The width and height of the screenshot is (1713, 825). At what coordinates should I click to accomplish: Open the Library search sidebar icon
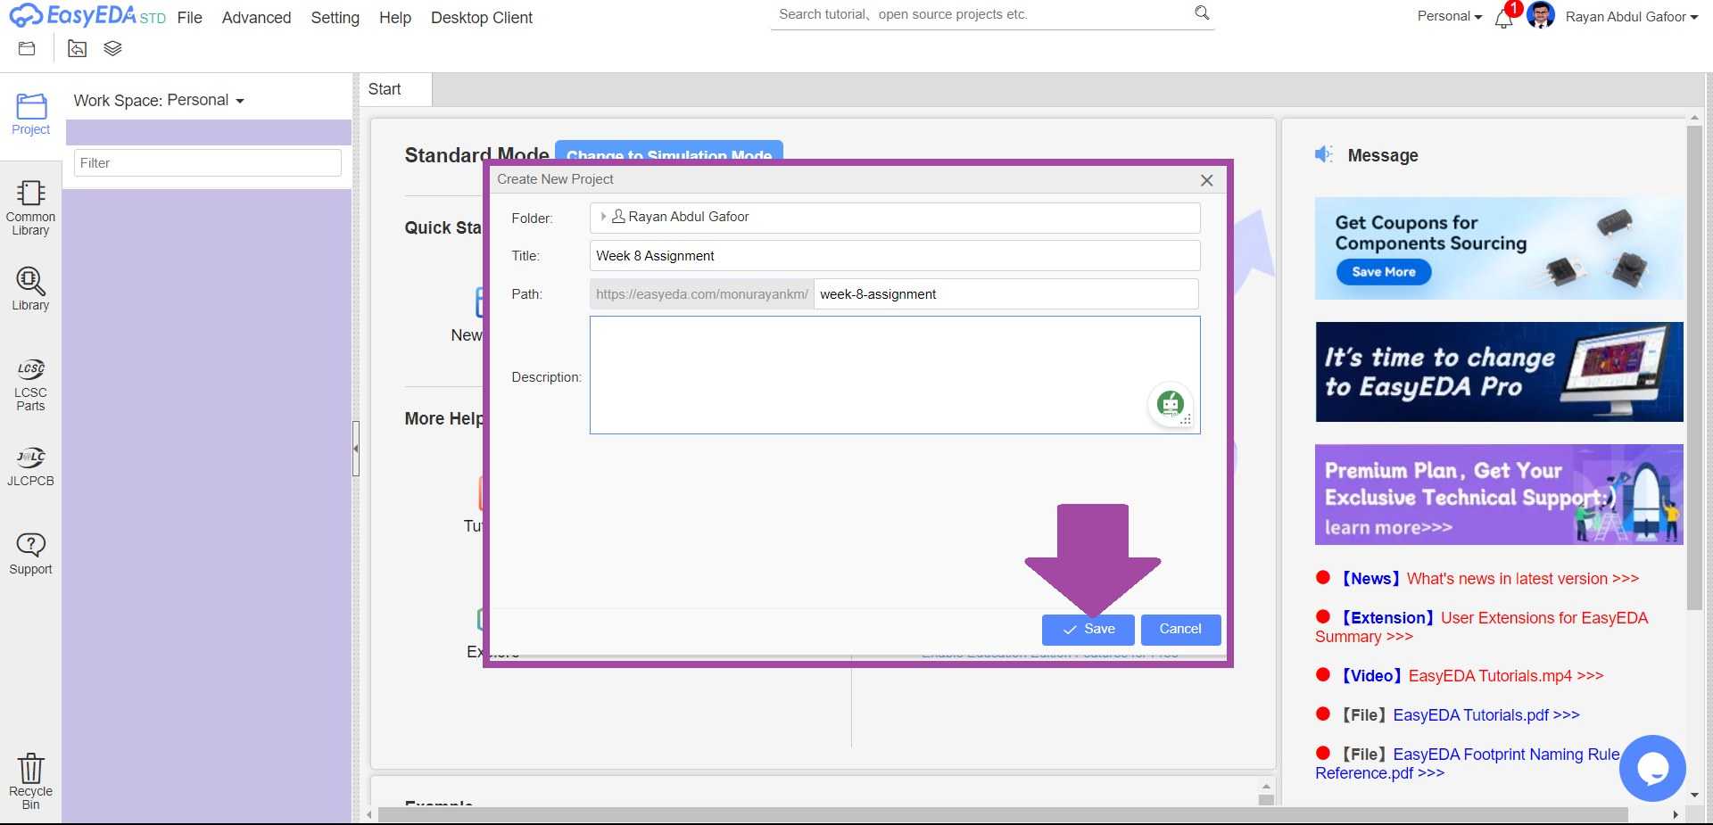point(30,289)
